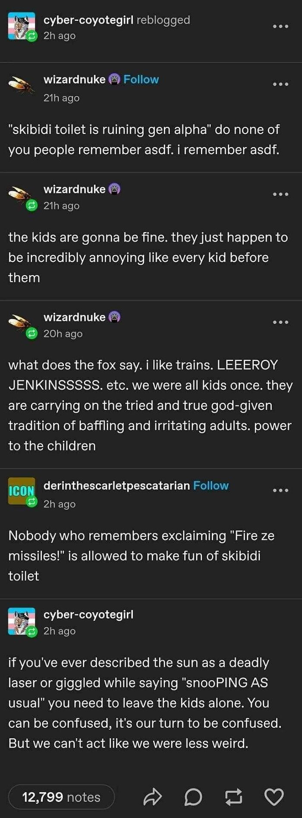Click the share arrow icon
This screenshot has width=302, height=818.
(x=152, y=797)
